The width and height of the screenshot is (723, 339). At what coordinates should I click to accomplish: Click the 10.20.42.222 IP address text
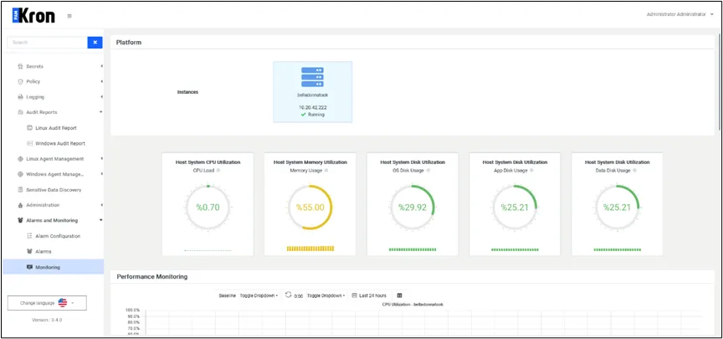click(313, 107)
